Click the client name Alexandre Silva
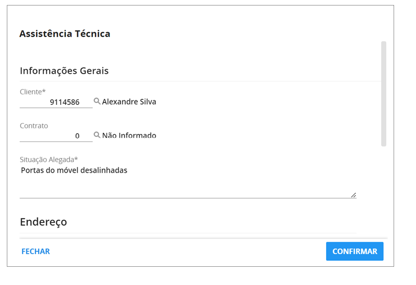This screenshot has width=416, height=285. coord(129,102)
